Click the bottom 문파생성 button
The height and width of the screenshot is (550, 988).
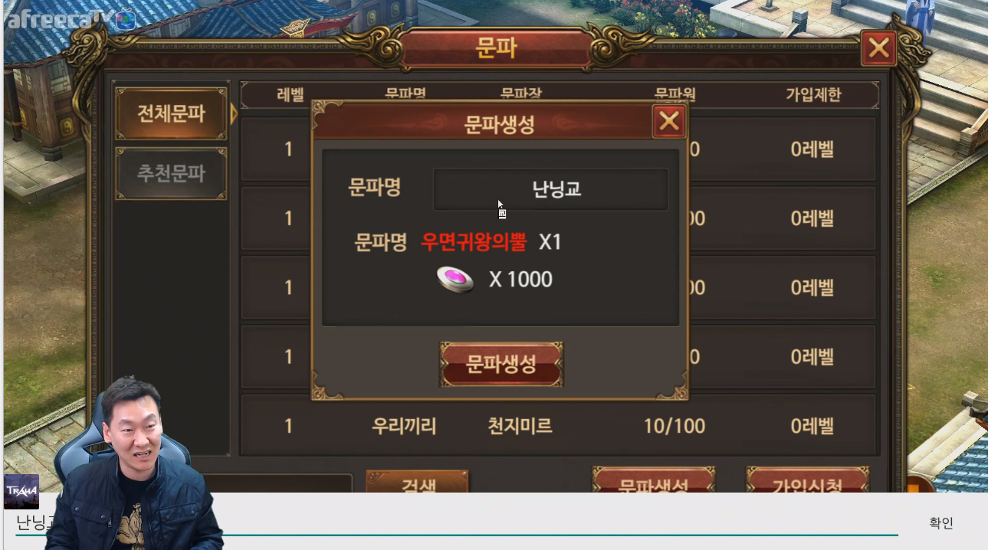click(654, 481)
